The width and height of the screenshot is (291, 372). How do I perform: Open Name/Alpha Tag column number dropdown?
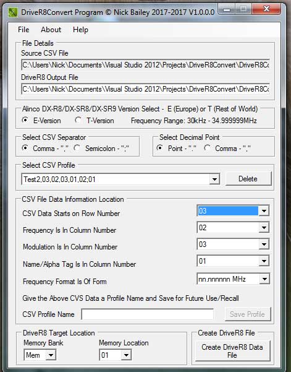click(264, 261)
